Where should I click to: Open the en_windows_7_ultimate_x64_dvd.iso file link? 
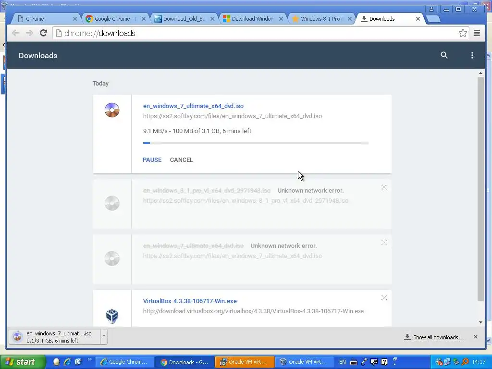click(193, 106)
